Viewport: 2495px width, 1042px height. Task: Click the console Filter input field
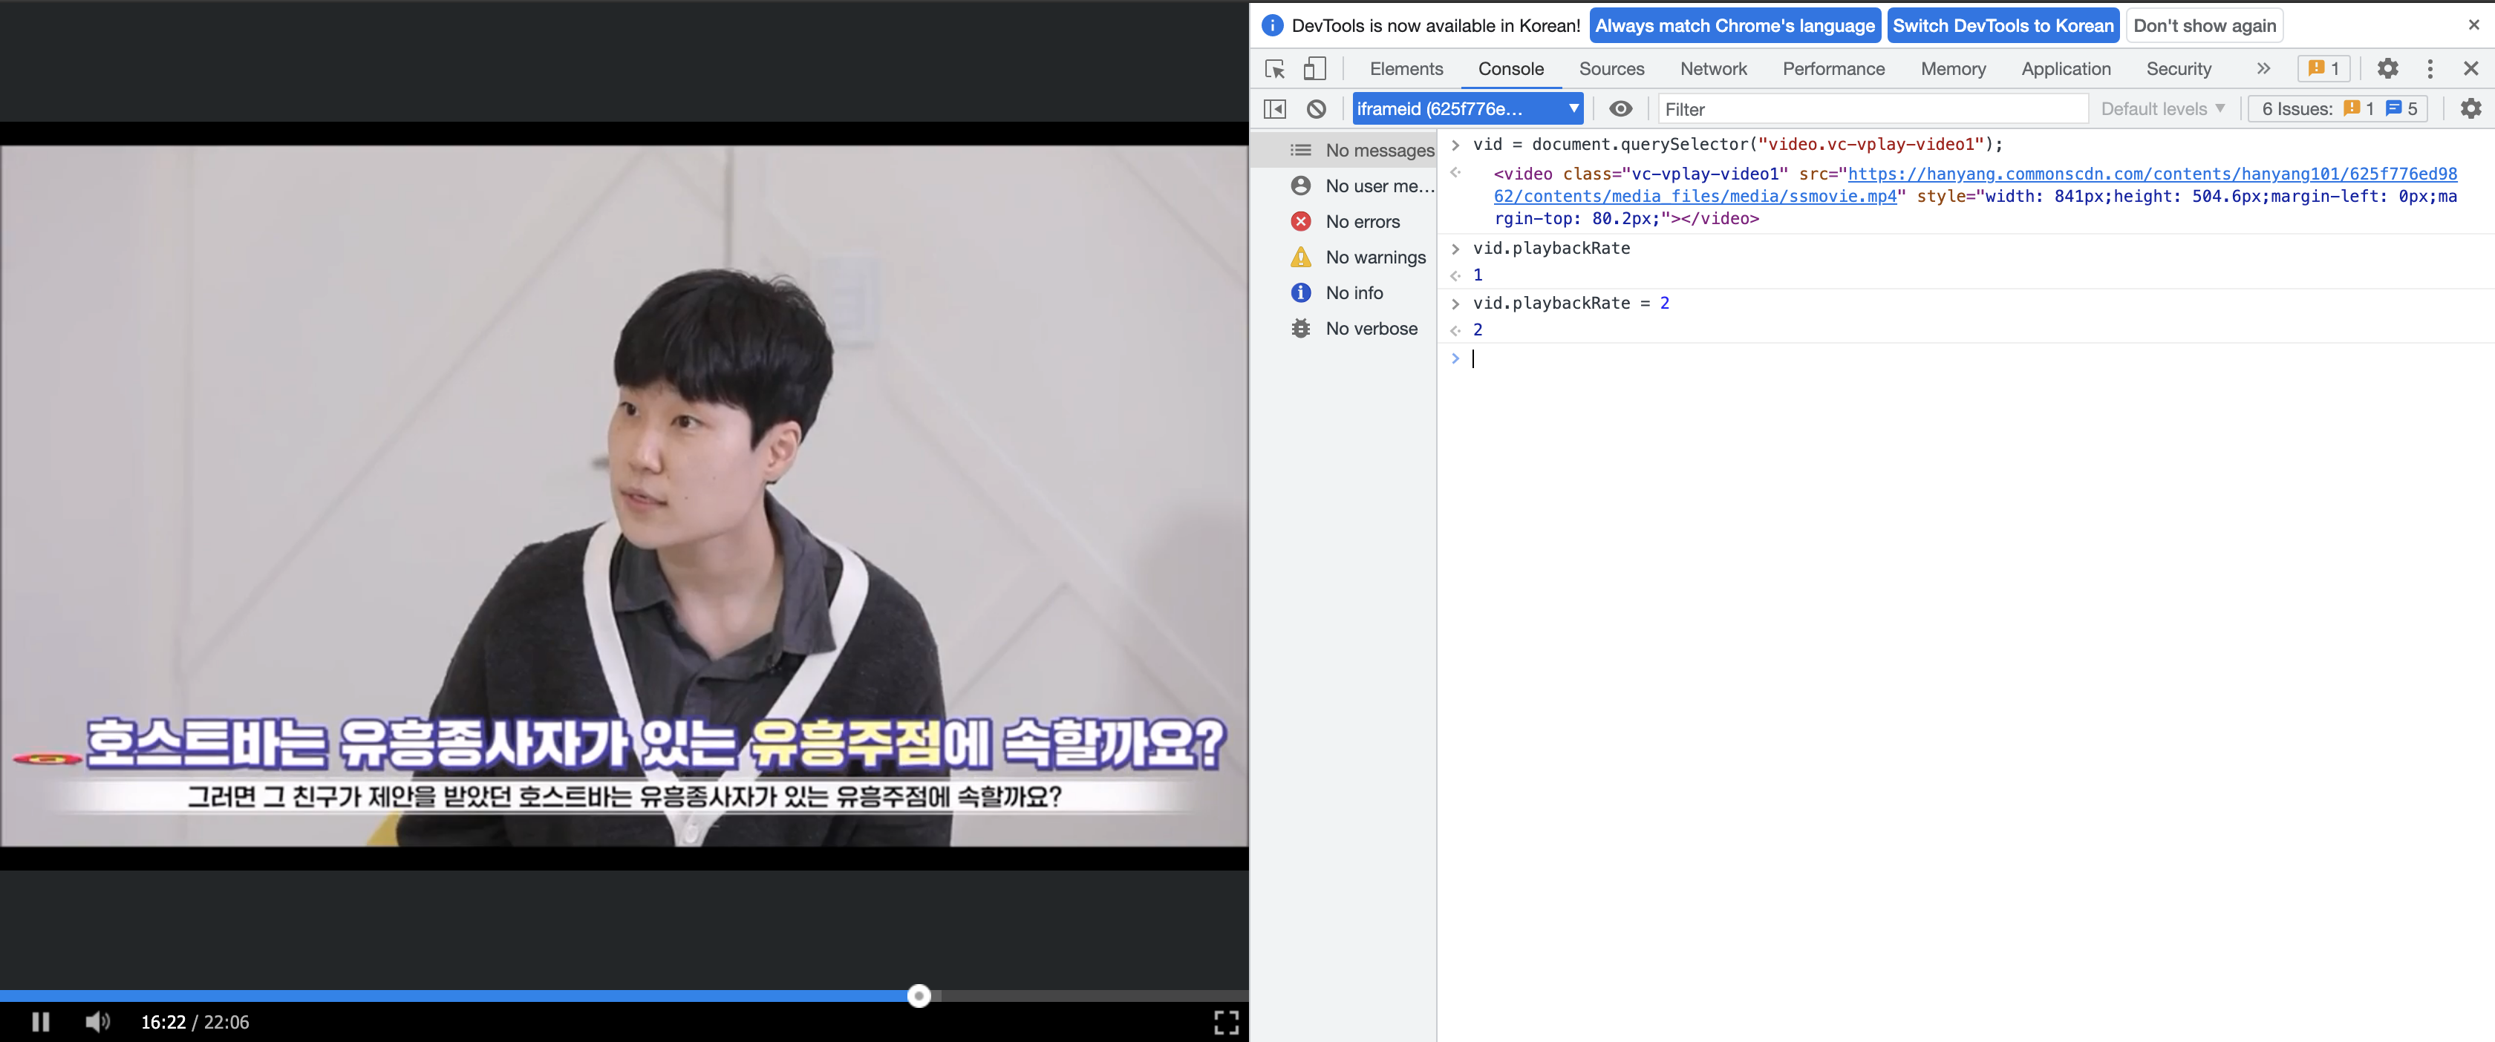(x=1871, y=109)
